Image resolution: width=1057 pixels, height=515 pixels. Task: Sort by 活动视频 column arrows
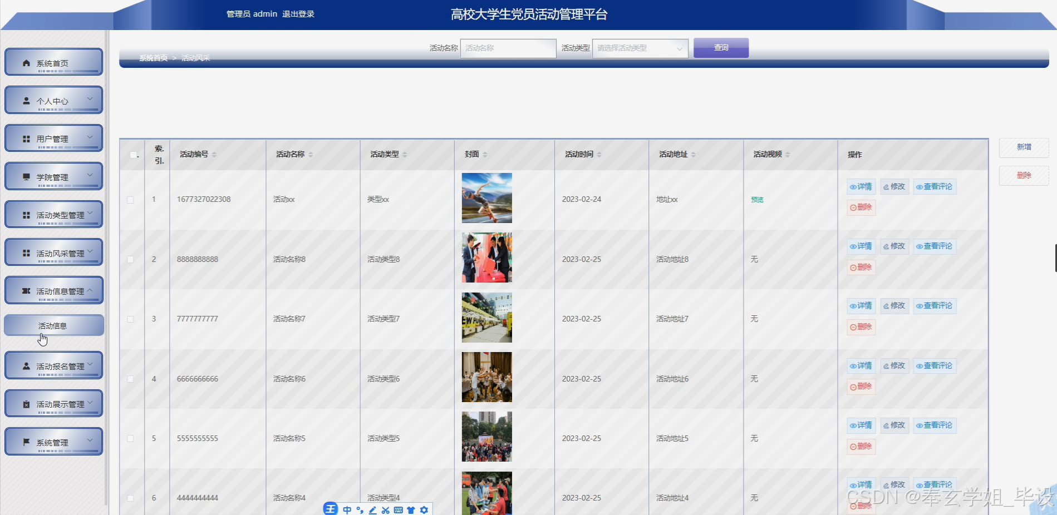[788, 155]
